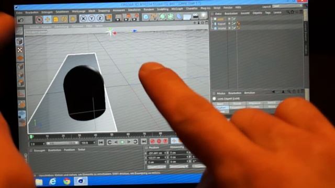Select the Points mode cube icon
This screenshot has width=335, height=188.
(x=20, y=66)
